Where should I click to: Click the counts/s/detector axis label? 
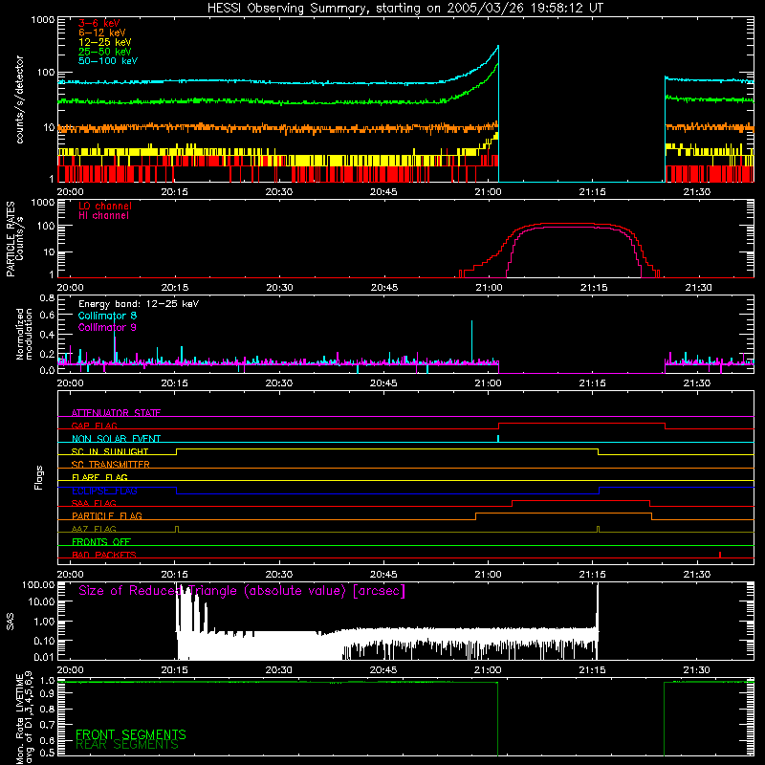[19, 99]
